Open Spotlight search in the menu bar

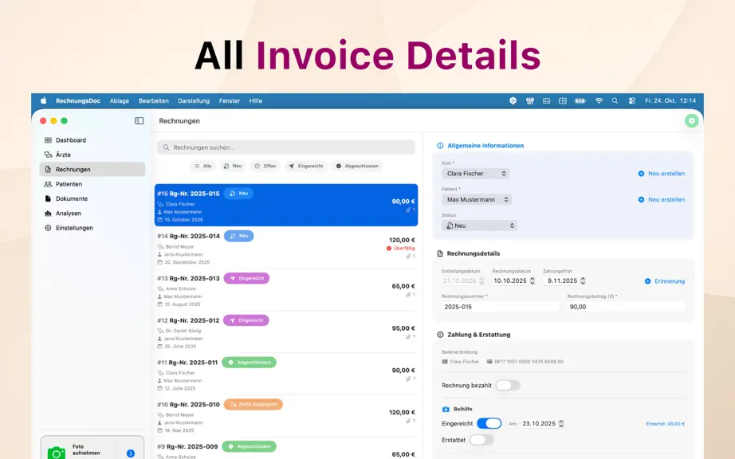(x=615, y=100)
